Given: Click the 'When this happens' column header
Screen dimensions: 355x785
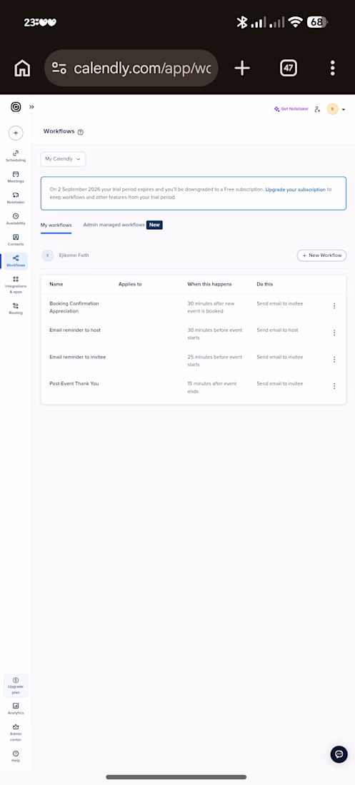Looking at the screenshot, I should 209,284.
